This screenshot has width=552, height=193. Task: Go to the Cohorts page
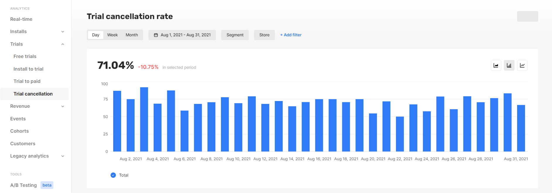19,131
